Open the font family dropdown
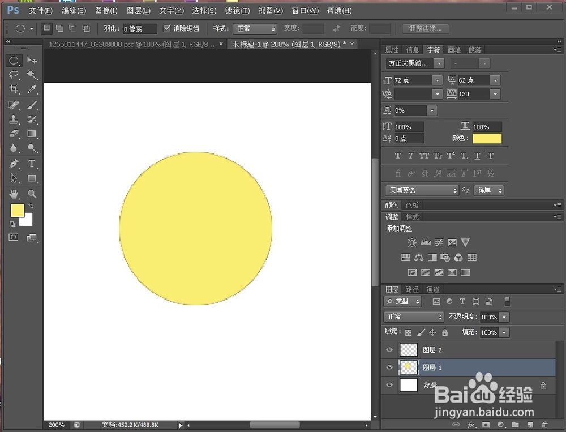The height and width of the screenshot is (432, 566). click(x=439, y=63)
